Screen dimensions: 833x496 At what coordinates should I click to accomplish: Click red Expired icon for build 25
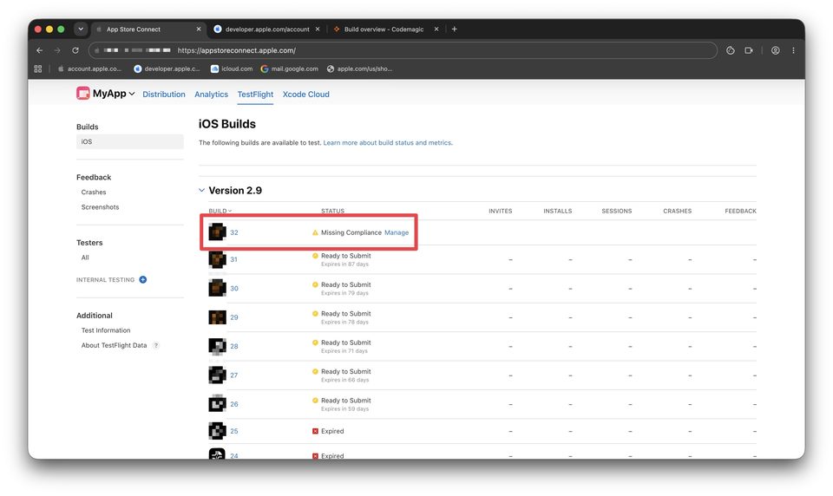[315, 431]
